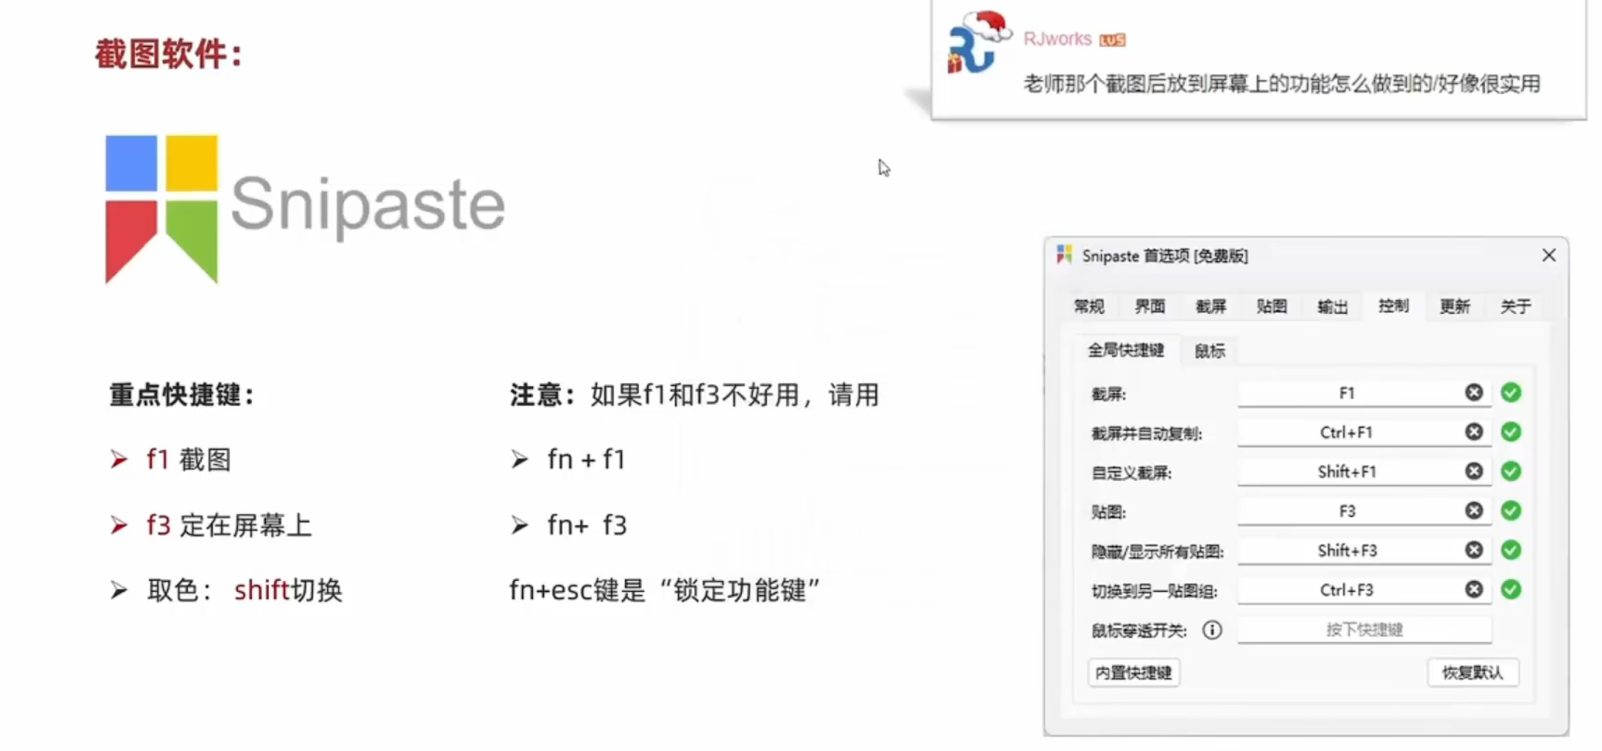This screenshot has width=1602, height=751.
Task: Toggle the green check for the 贴图 shortcut
Action: (1511, 511)
